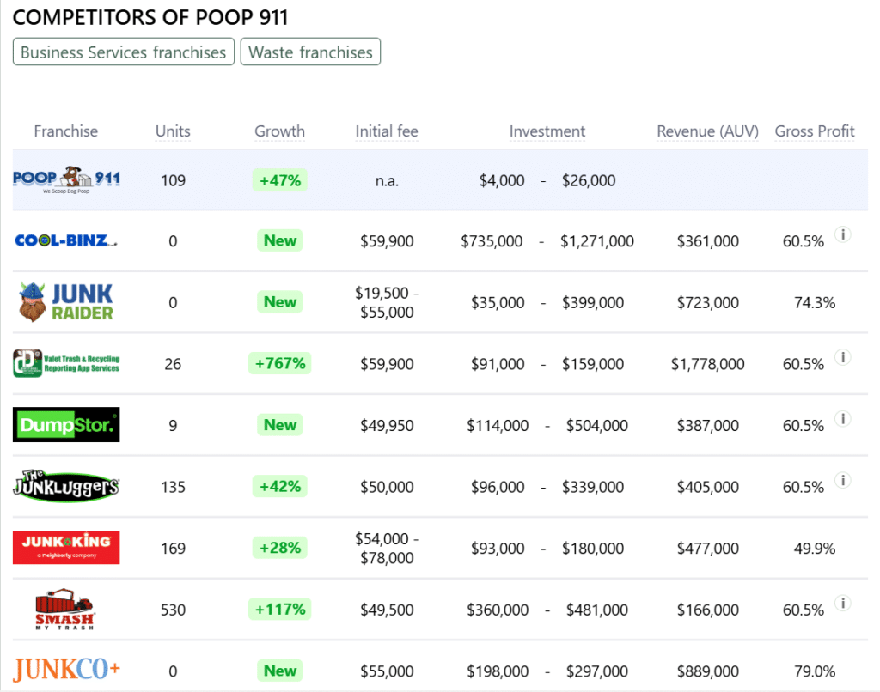Click the New badge in Junk Raider row
This screenshot has width=880, height=692.
(279, 301)
